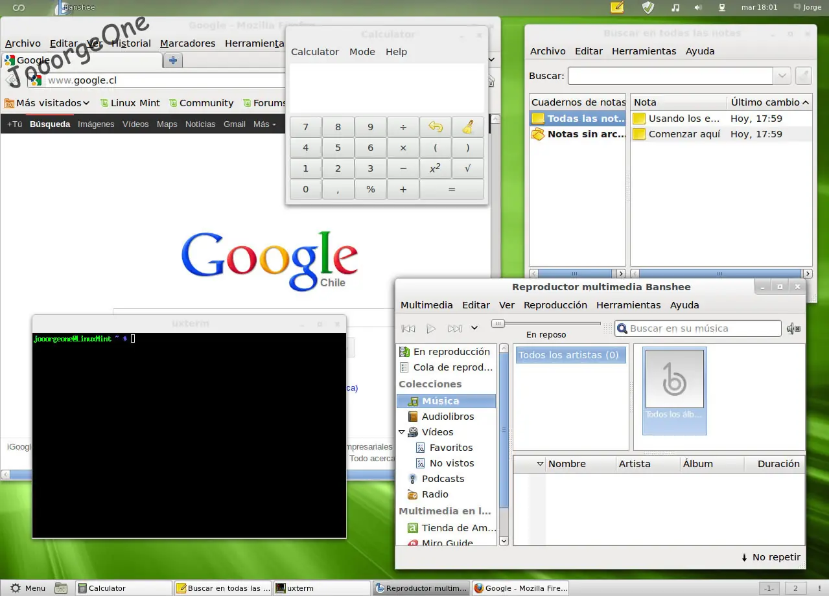This screenshot has height=596, width=829.
Task: Select the Todos los álbumes thumbnail
Action: pyautogui.click(x=674, y=391)
